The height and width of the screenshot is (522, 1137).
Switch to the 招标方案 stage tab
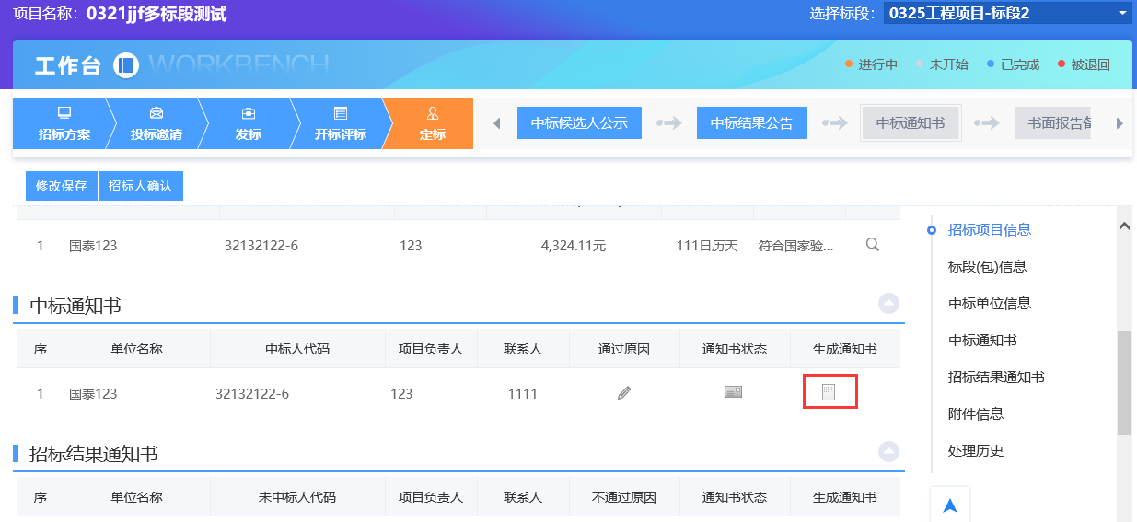click(64, 123)
